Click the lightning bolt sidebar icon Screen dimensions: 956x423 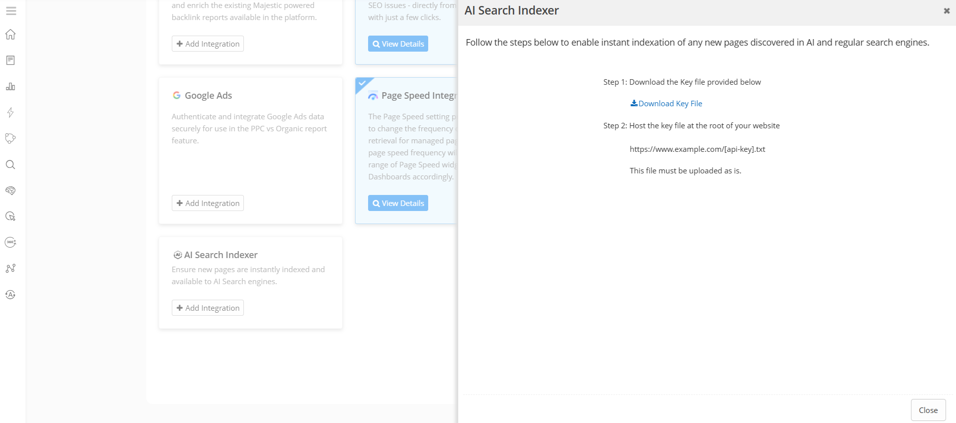tap(11, 113)
